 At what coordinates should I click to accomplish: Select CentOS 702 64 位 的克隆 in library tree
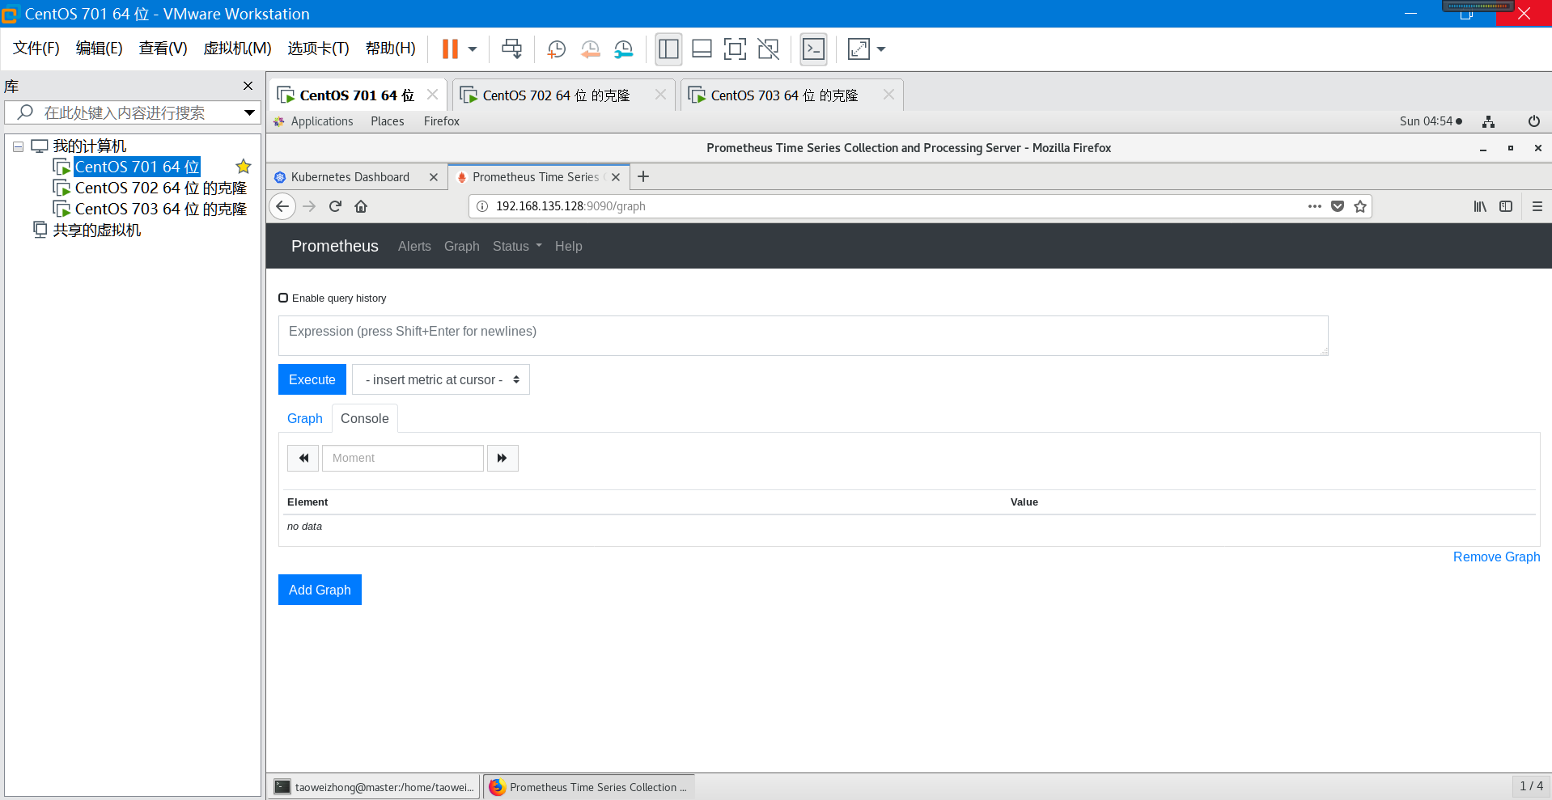point(160,188)
